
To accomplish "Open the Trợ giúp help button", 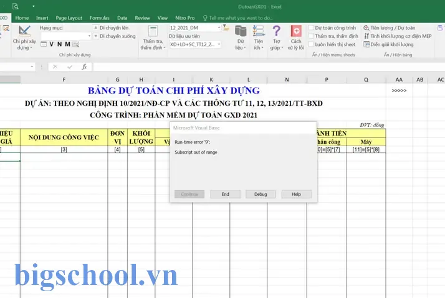I will (x=277, y=38).
